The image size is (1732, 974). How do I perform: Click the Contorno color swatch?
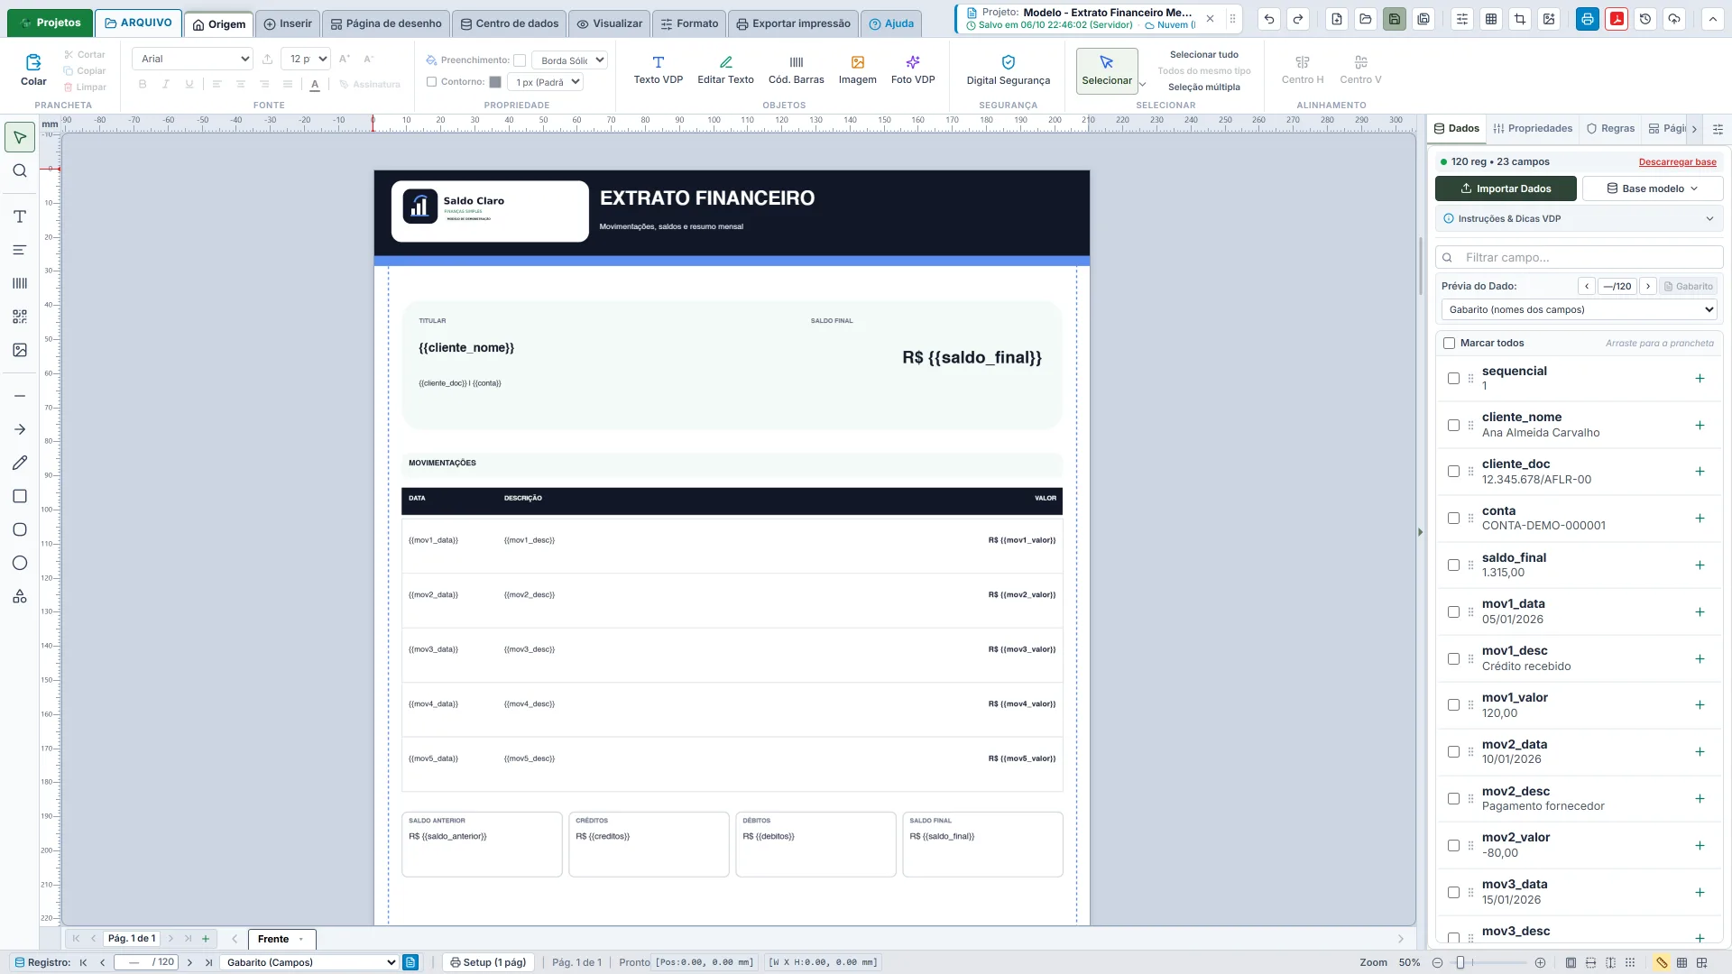495,82
